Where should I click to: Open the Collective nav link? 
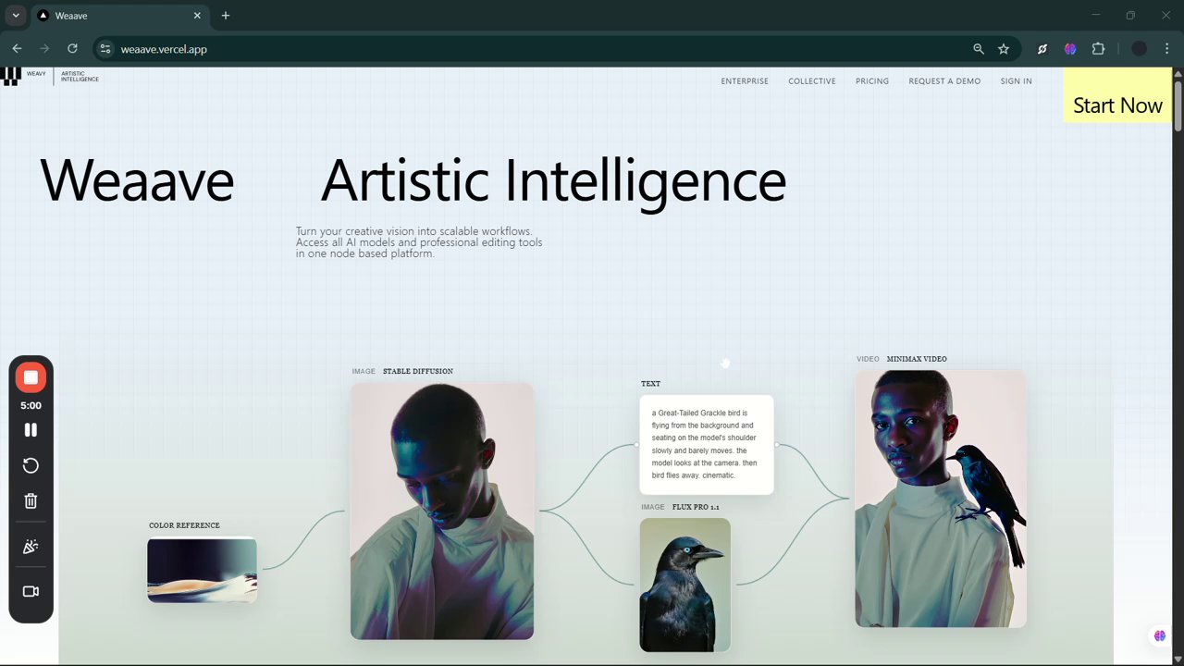click(x=812, y=81)
